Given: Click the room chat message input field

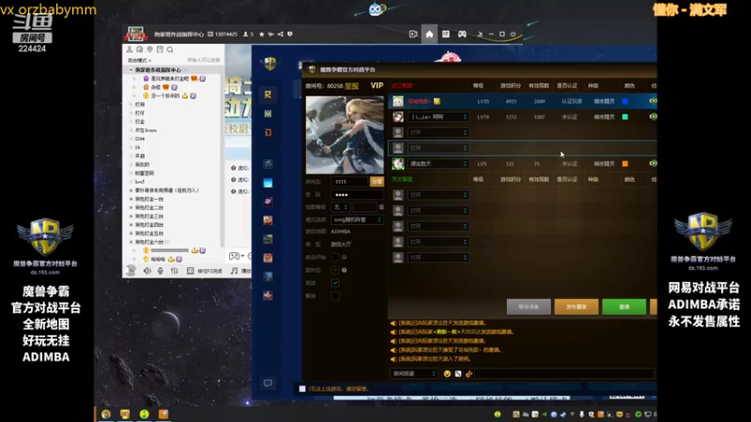Looking at the screenshot, I should coord(564,373).
